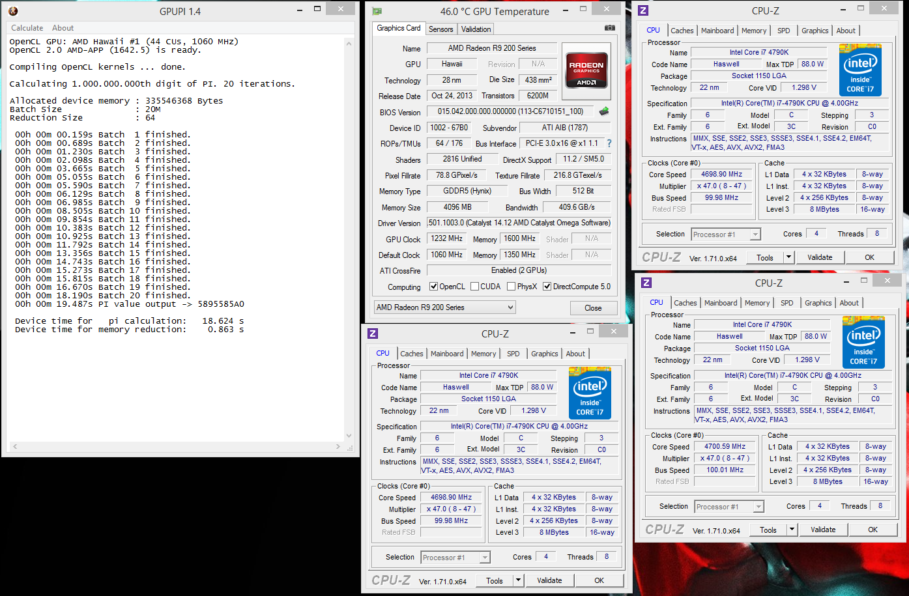
Task: Select the Graphics Card tab in GPU-Z
Action: pos(399,28)
